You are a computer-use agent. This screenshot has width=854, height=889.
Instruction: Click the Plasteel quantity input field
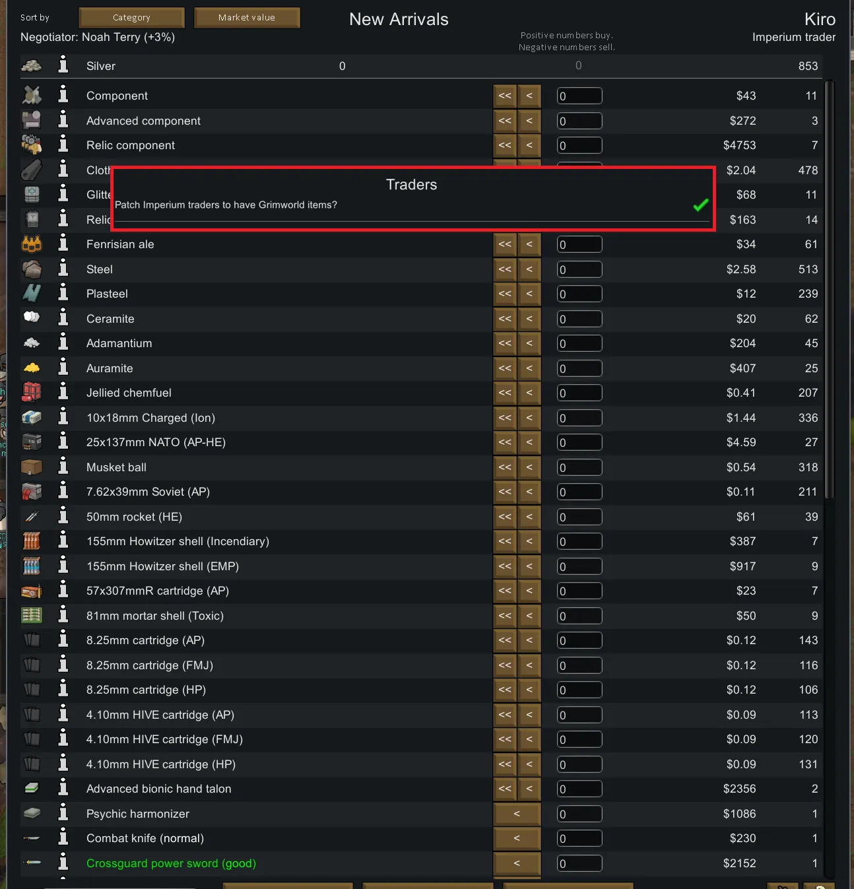tap(579, 294)
